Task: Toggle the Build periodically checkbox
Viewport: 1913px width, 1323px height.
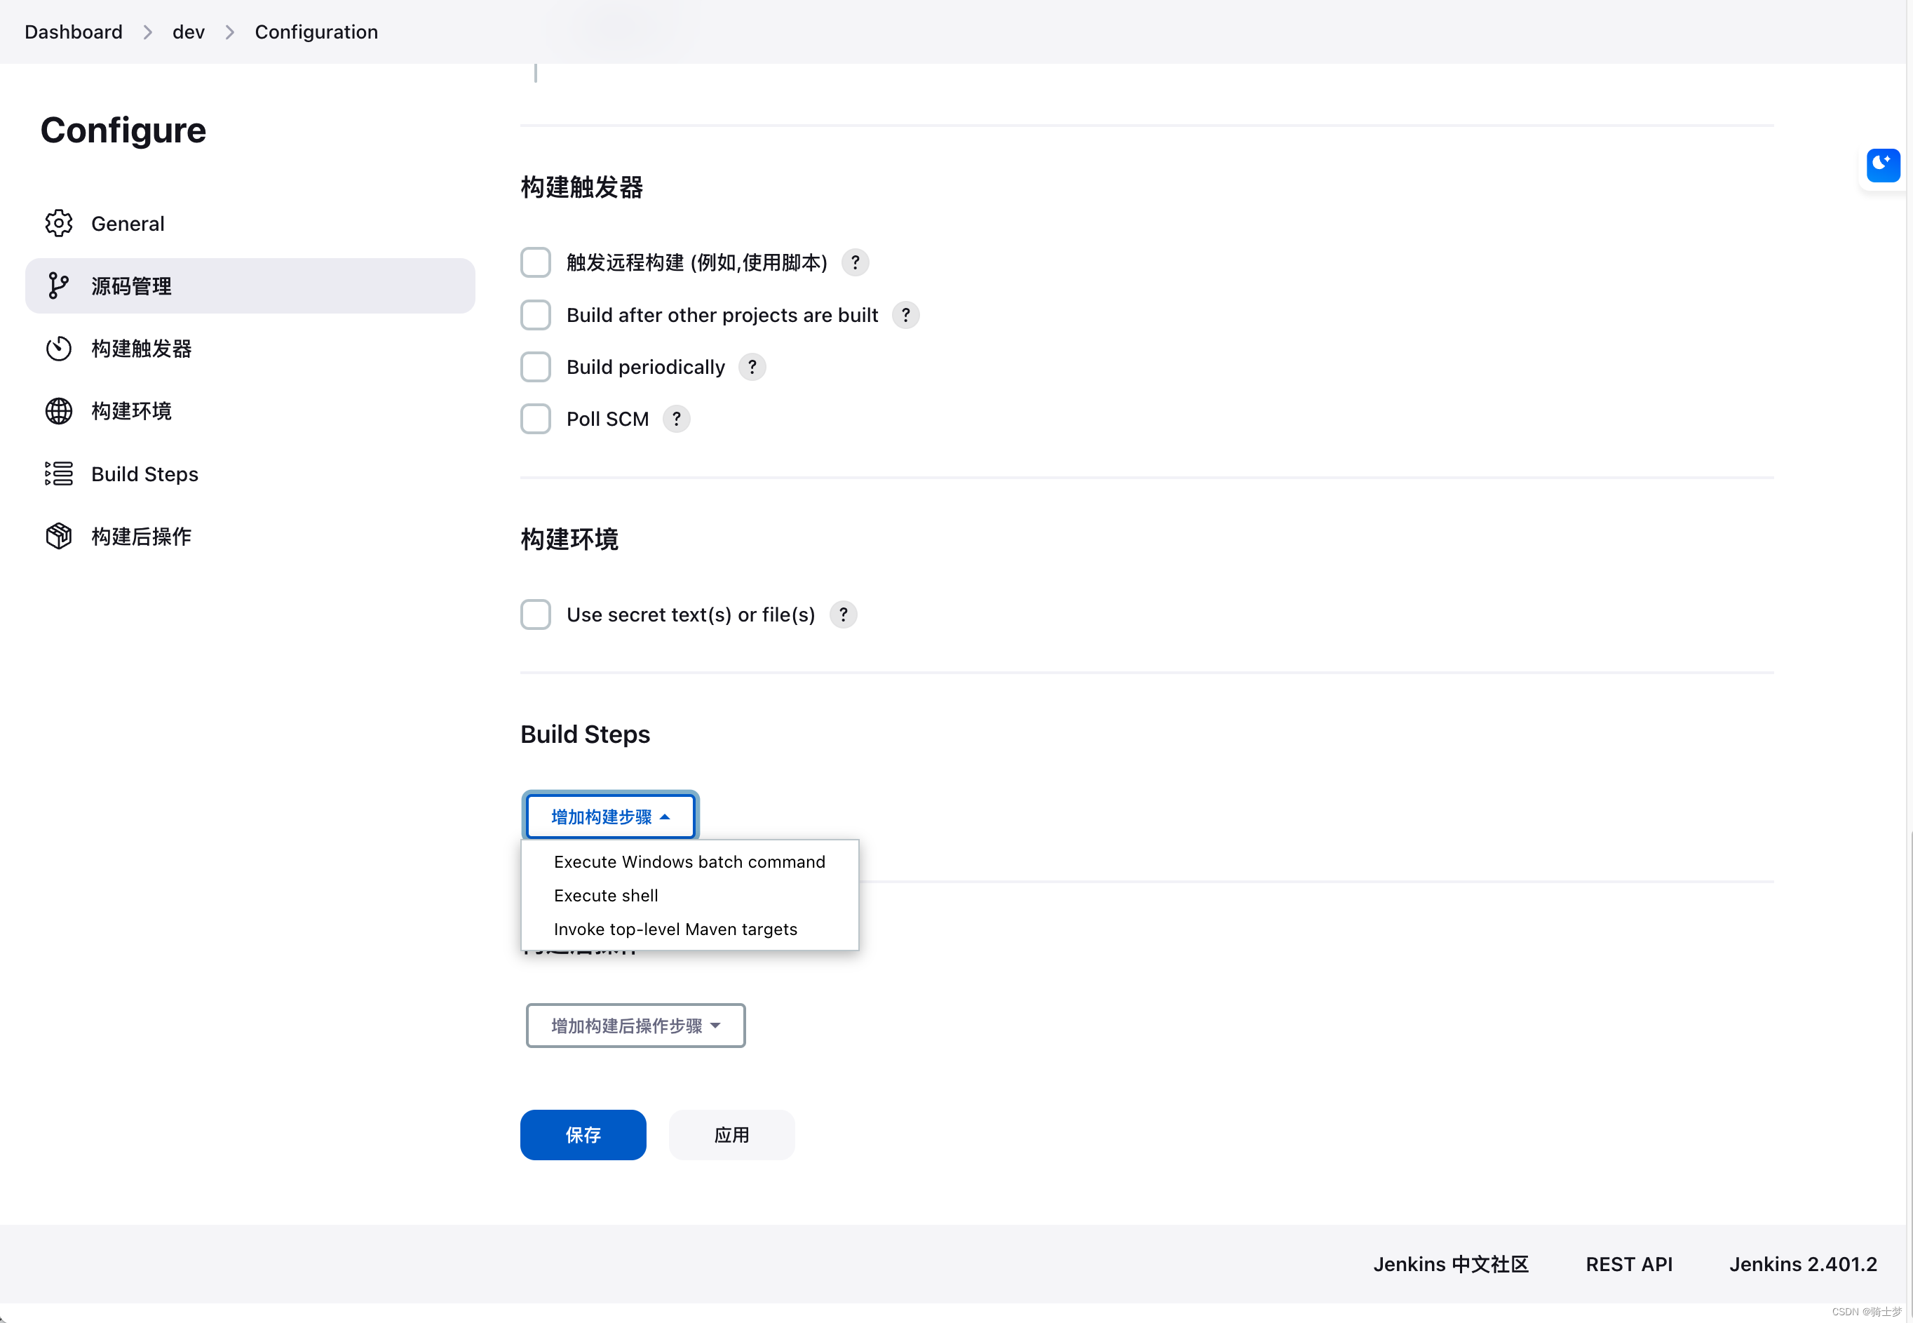Action: [536, 367]
